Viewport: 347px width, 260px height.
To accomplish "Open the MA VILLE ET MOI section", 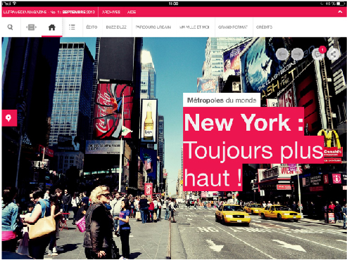I will (x=194, y=27).
